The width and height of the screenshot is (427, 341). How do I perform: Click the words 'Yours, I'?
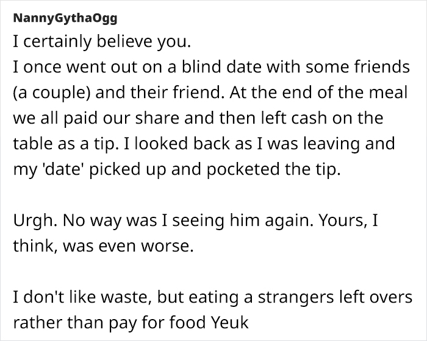point(348,220)
